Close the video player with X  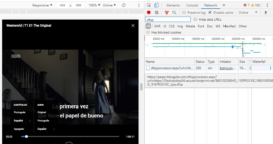[x=133, y=25]
